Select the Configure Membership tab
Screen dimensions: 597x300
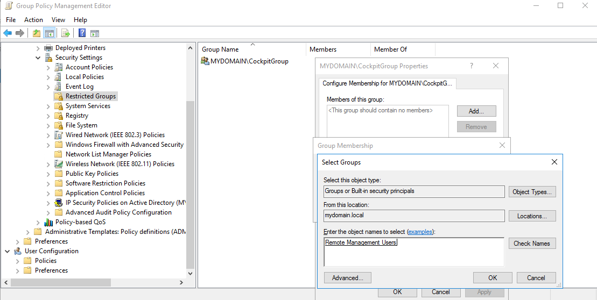point(387,84)
